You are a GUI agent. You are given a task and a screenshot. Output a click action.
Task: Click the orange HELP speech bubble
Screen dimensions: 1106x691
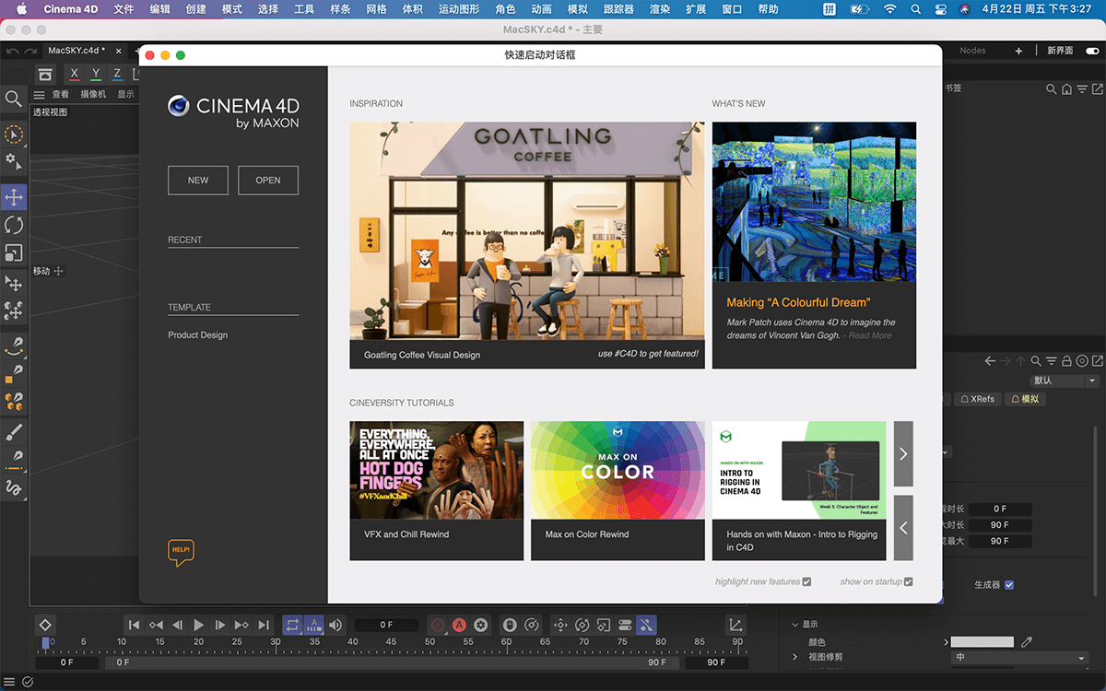pyautogui.click(x=181, y=552)
